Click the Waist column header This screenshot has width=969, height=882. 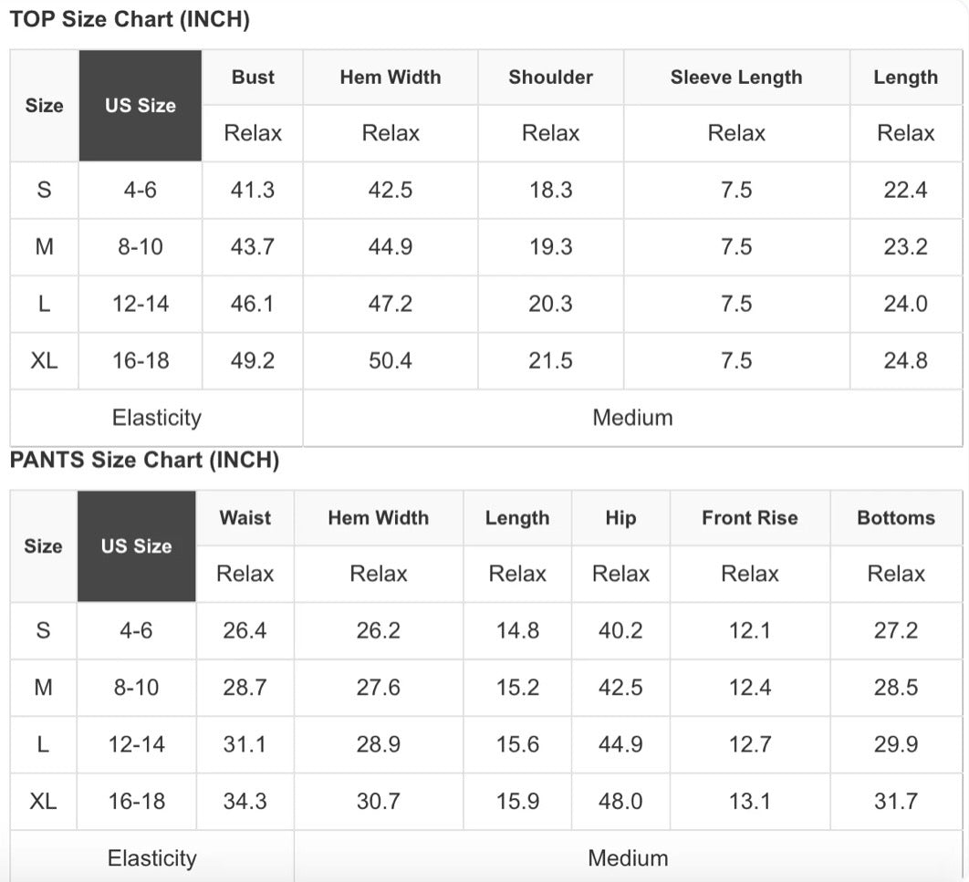pyautogui.click(x=245, y=517)
